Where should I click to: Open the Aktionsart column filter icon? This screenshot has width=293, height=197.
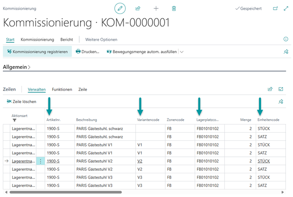tap(14, 120)
